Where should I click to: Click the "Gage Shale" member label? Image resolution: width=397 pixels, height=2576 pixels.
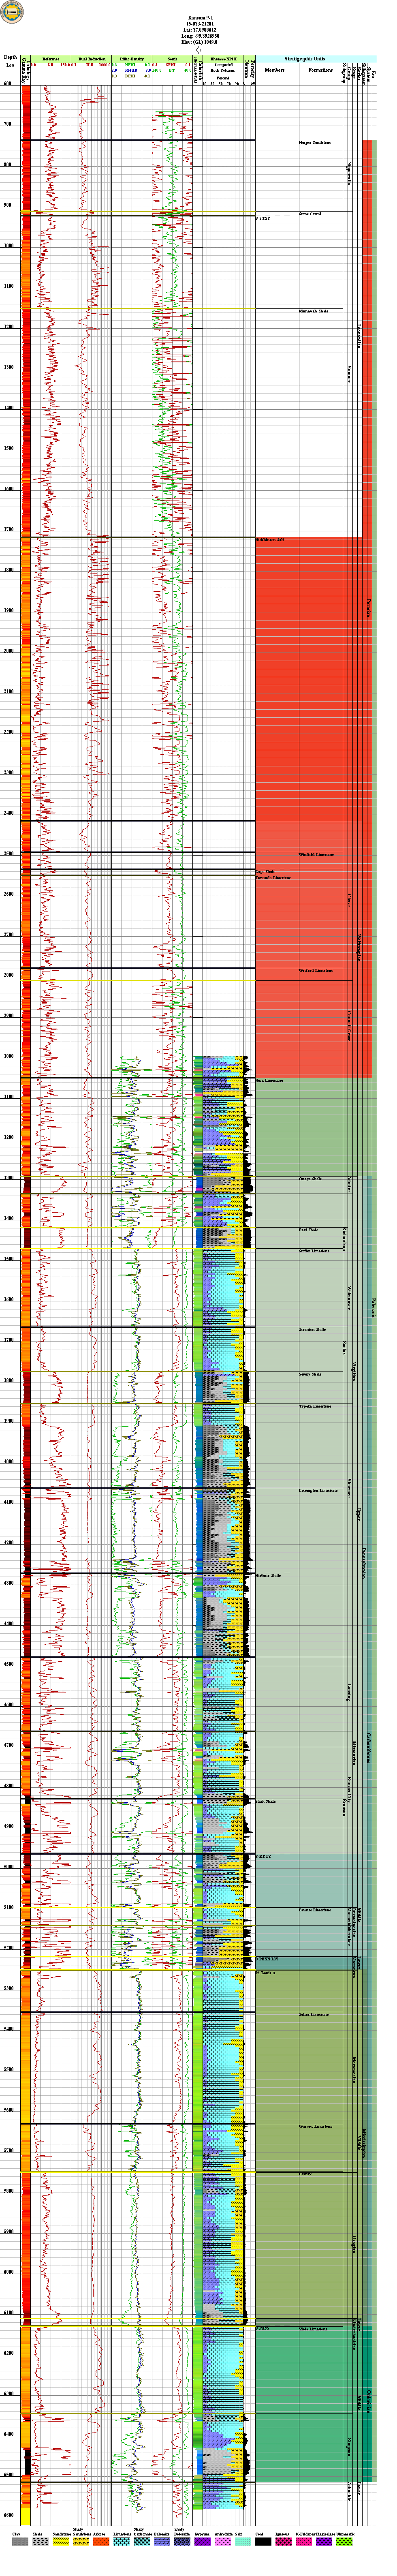point(265,872)
